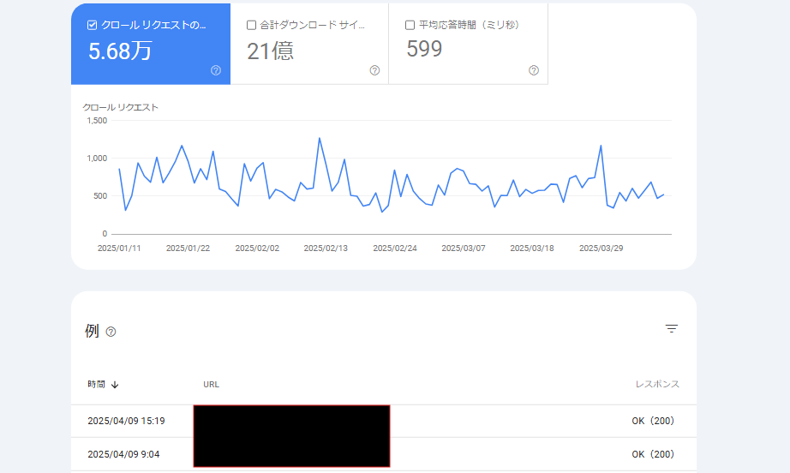Screen dimensions: 790x473
Task: Select the 599 average response time card
Action: tap(469, 45)
